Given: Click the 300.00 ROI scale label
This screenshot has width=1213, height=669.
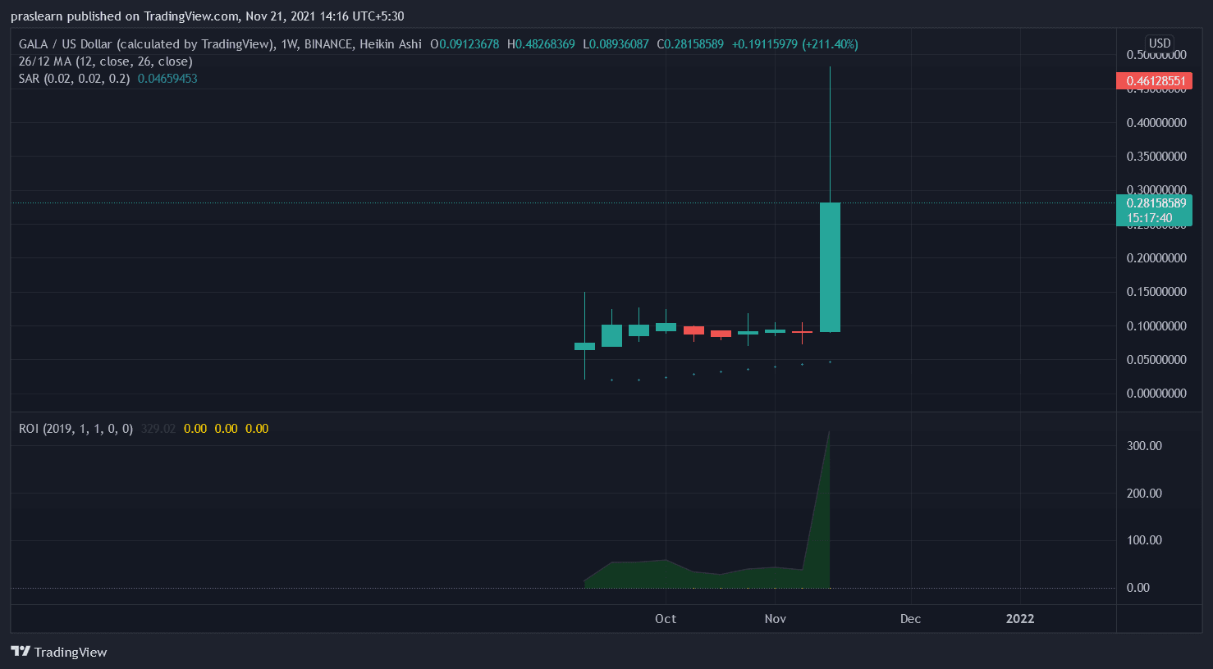Looking at the screenshot, I should click(x=1144, y=446).
